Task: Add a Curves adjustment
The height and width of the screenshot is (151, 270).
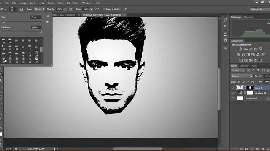Action: [x=251, y=49]
